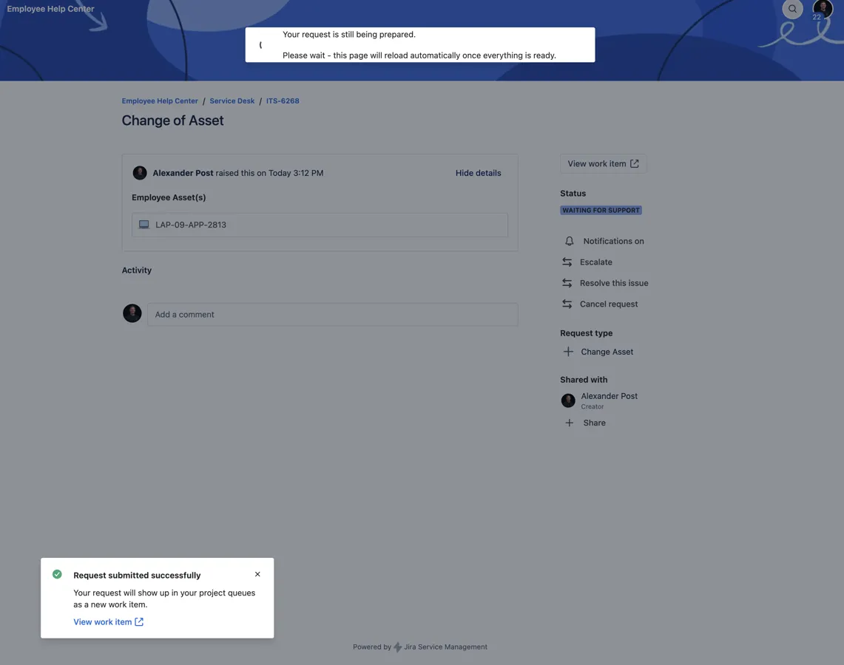The height and width of the screenshot is (665, 844).
Task: Click external link icon on View work item button
Action: pyautogui.click(x=634, y=164)
